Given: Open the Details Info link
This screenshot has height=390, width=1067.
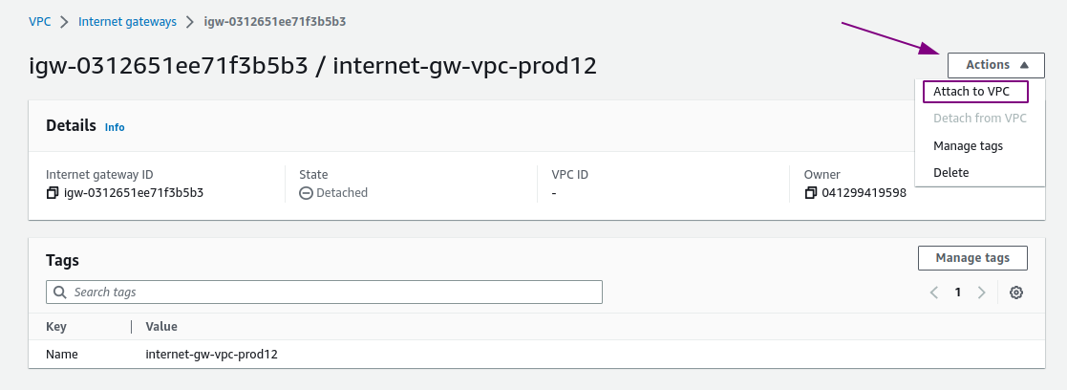Looking at the screenshot, I should pos(115,127).
